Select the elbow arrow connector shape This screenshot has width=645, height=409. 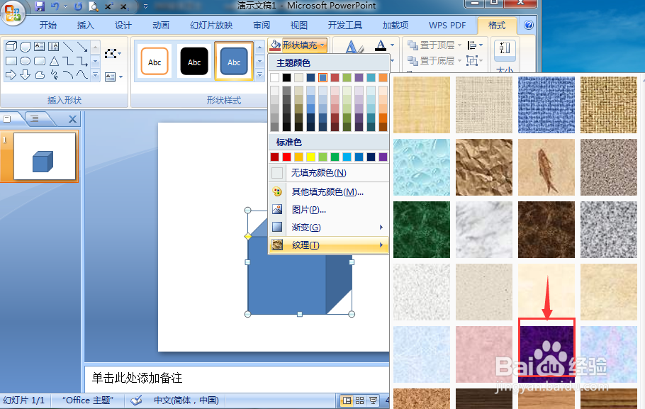82,61
